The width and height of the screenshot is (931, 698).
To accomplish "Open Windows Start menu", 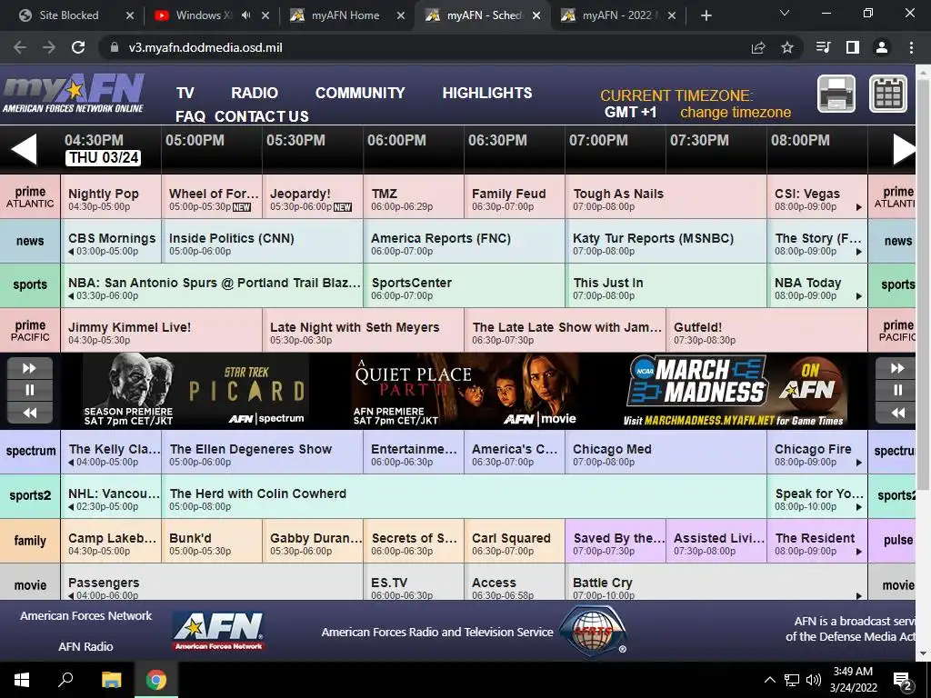I will (22, 680).
